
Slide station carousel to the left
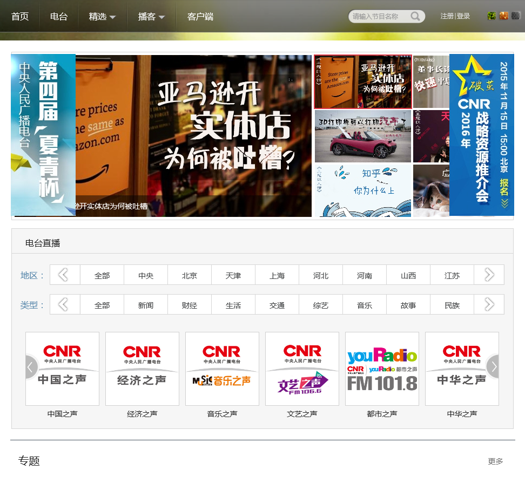point(31,367)
